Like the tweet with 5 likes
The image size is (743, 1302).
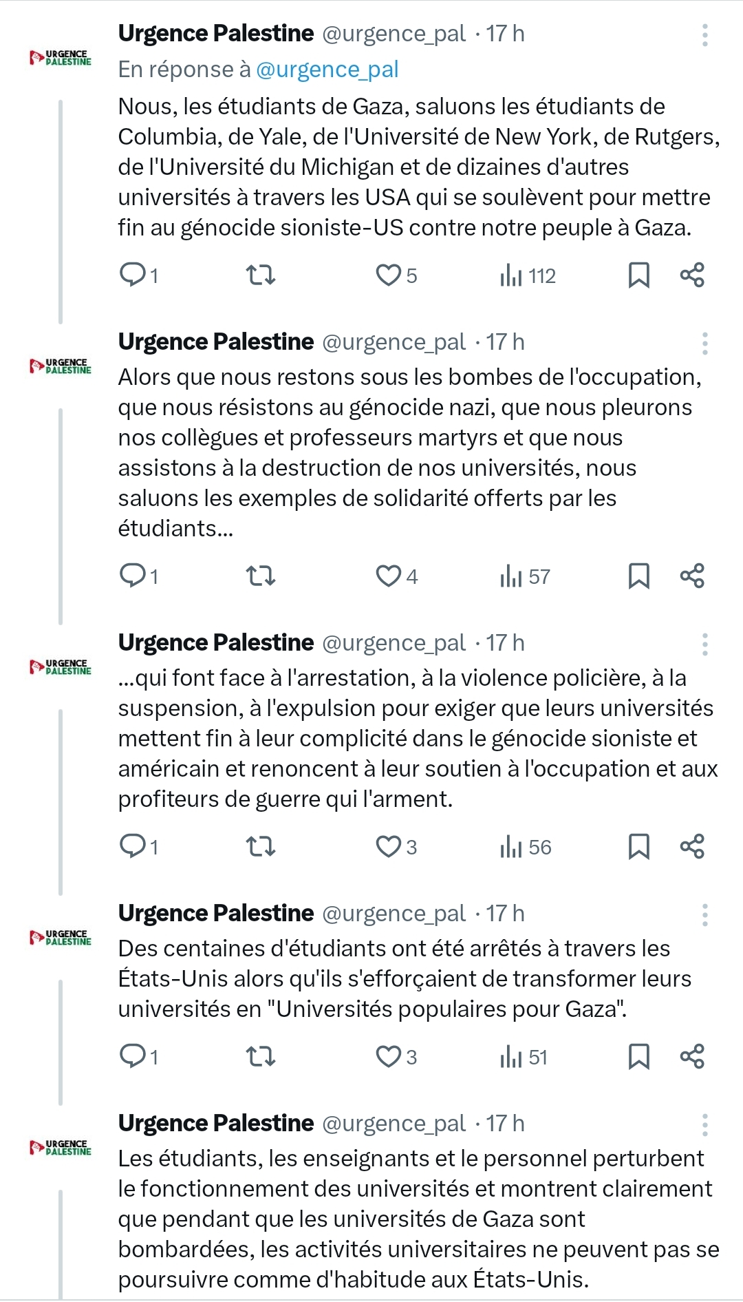(x=389, y=275)
